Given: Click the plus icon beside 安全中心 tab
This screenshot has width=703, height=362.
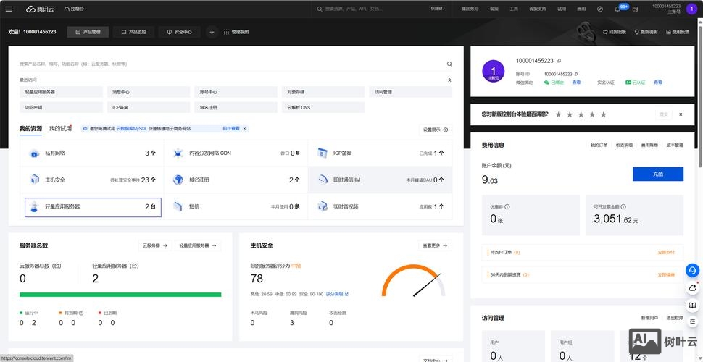Looking at the screenshot, I should point(212,32).
